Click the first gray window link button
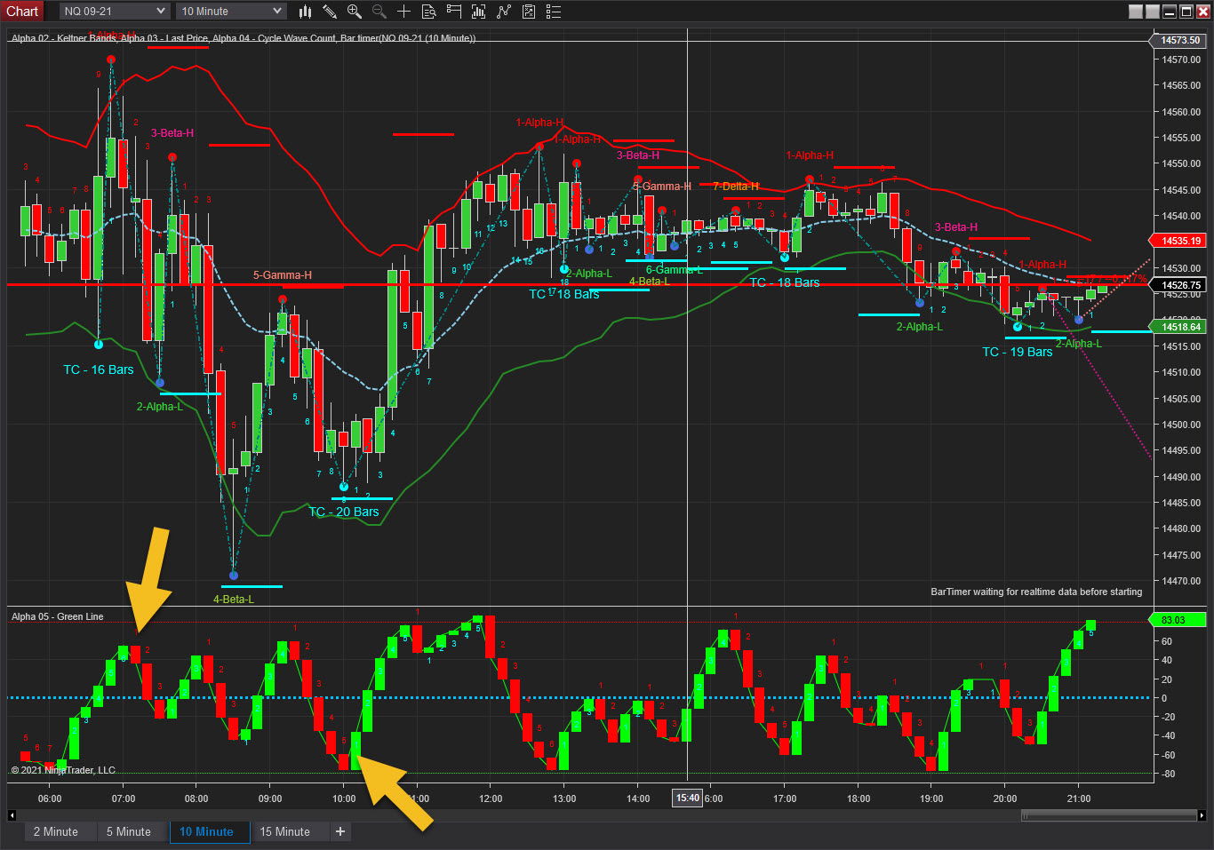The width and height of the screenshot is (1214, 850). pyautogui.click(x=1136, y=12)
